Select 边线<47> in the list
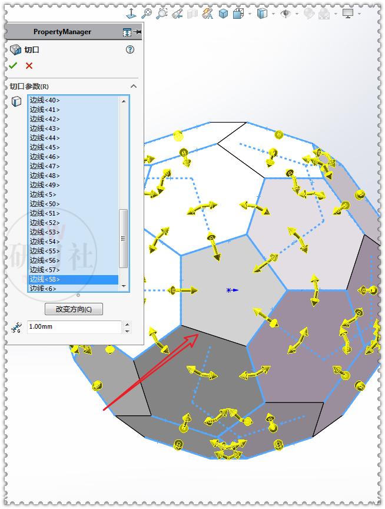 74,166
